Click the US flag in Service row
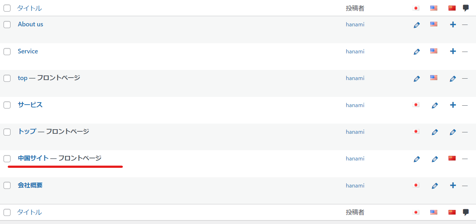The image size is (476, 224). pos(434,51)
